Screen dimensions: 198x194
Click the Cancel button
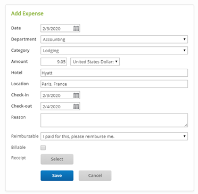point(95,175)
